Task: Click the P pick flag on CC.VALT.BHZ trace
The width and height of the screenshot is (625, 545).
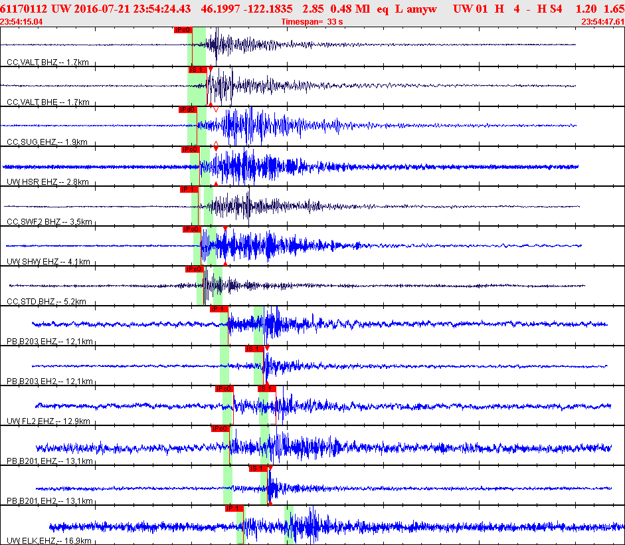Action: pyautogui.click(x=182, y=30)
